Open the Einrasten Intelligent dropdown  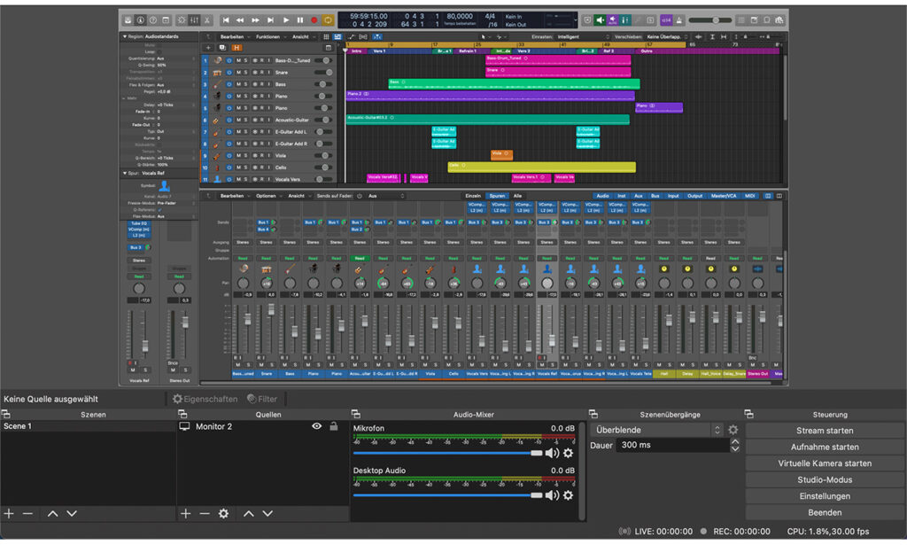pyautogui.click(x=583, y=36)
